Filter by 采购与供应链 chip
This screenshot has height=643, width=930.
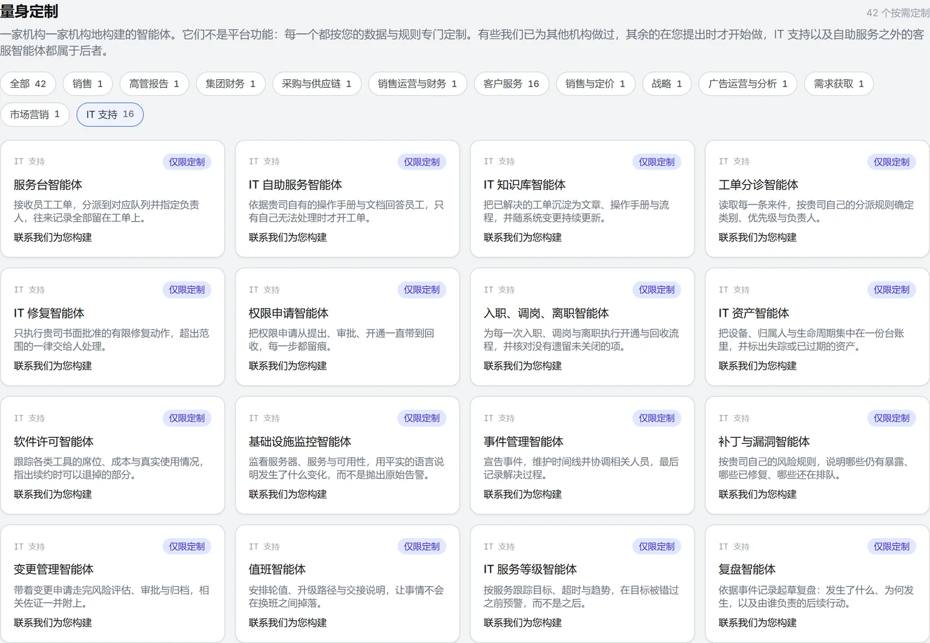point(317,84)
